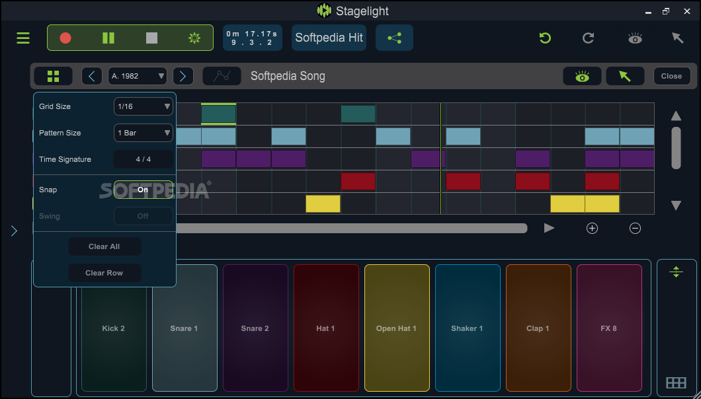Trigger the Kick 2 drum pad
This screenshot has width=701, height=399.
(x=114, y=328)
